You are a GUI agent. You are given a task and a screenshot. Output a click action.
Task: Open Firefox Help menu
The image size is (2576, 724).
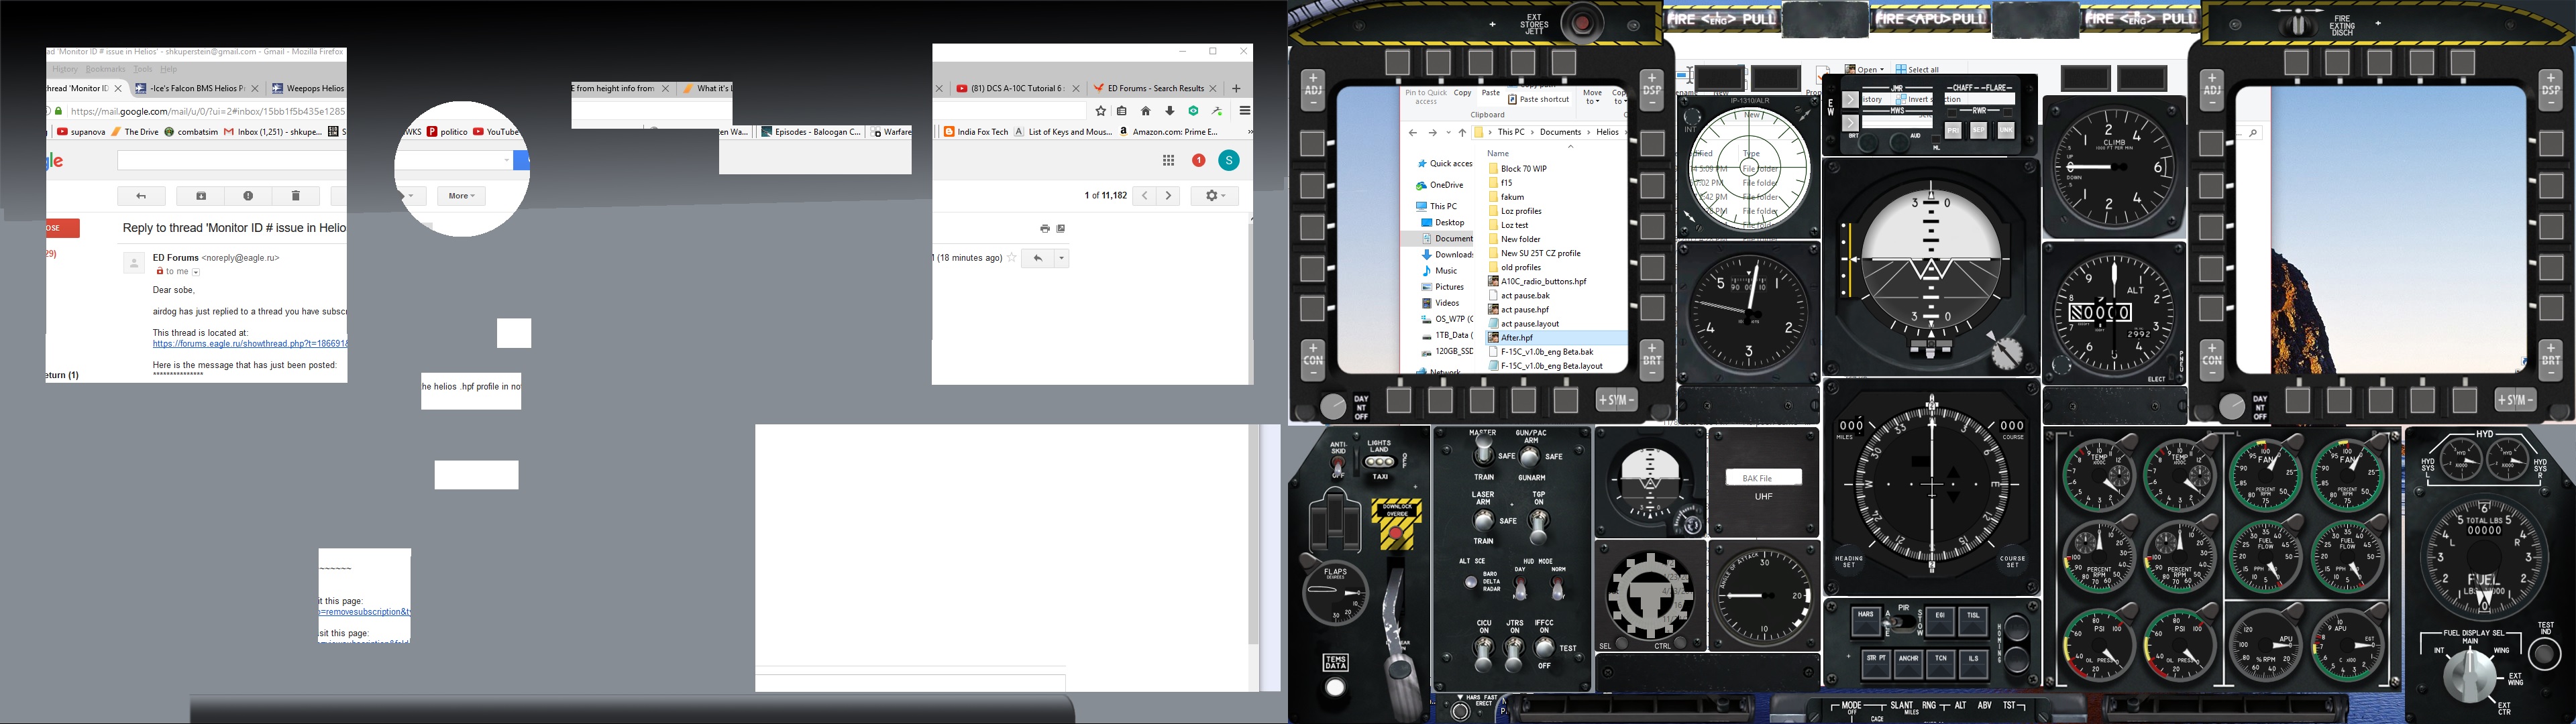click(x=169, y=69)
